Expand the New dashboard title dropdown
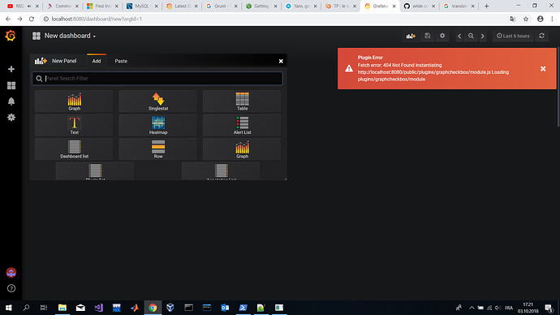The image size is (560, 315). click(x=70, y=36)
